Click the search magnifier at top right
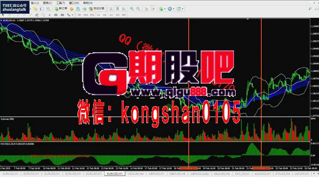This screenshot has height=177, width=319. pyautogui.click(x=310, y=9)
